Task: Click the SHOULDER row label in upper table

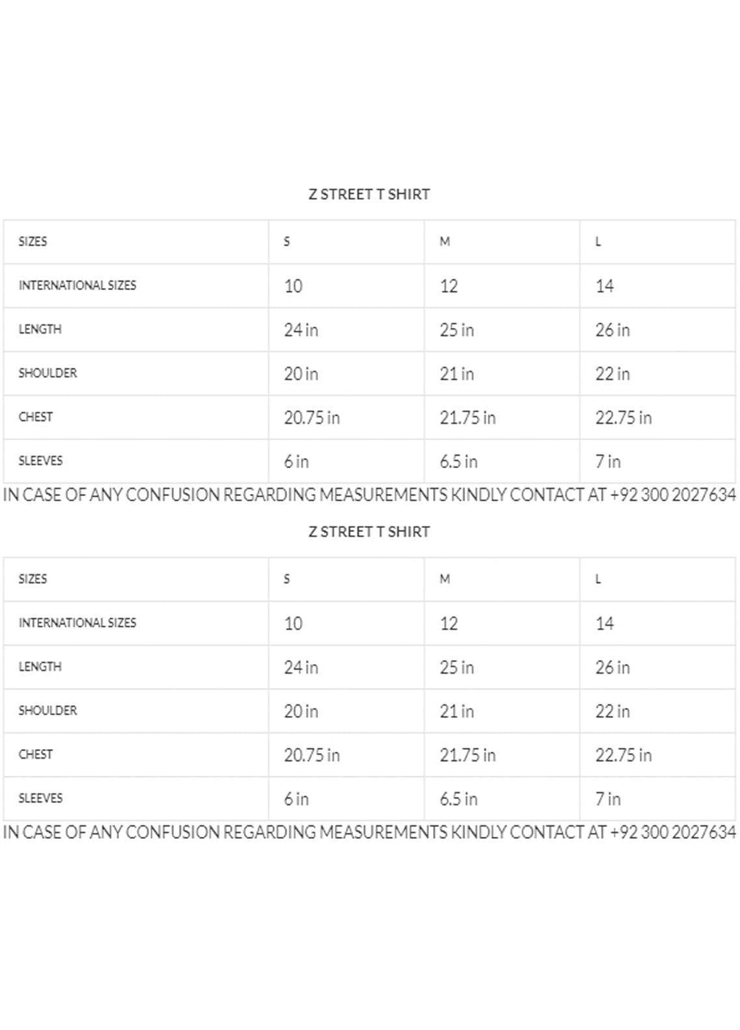Action: tap(48, 373)
